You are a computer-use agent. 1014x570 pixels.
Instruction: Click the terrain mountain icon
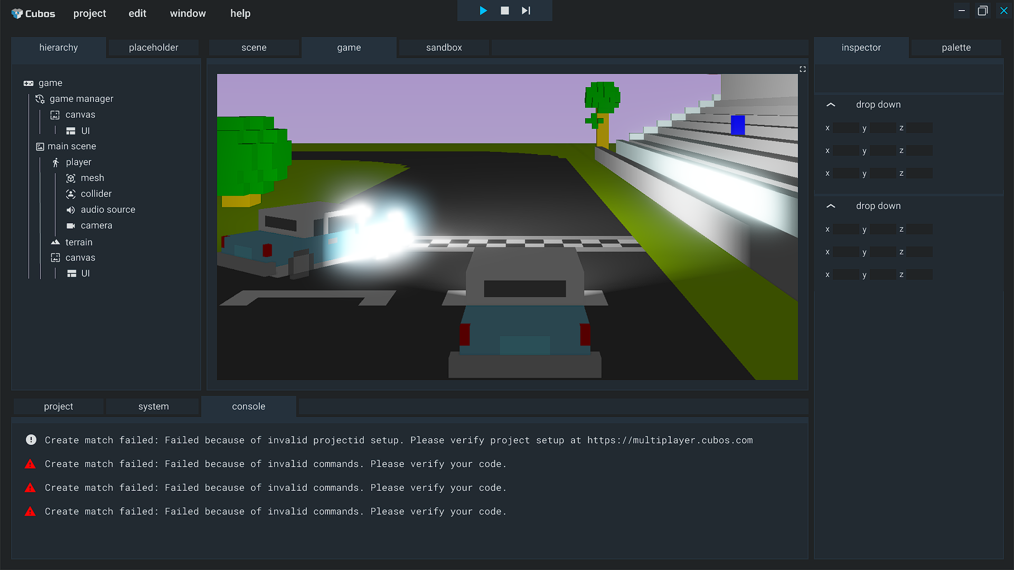[55, 242]
